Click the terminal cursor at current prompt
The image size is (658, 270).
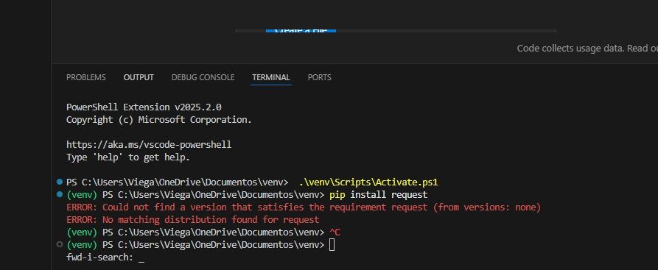(x=332, y=245)
